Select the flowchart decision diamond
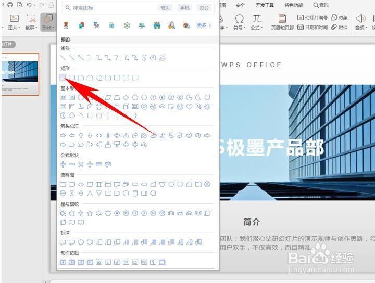The image size is (375, 283). pyautogui.click(x=81, y=184)
